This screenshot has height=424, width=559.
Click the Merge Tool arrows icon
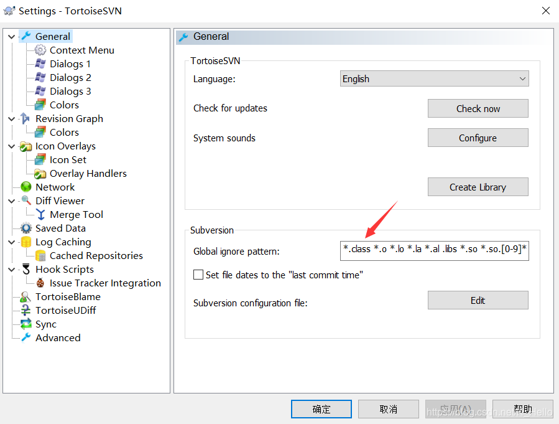point(40,215)
